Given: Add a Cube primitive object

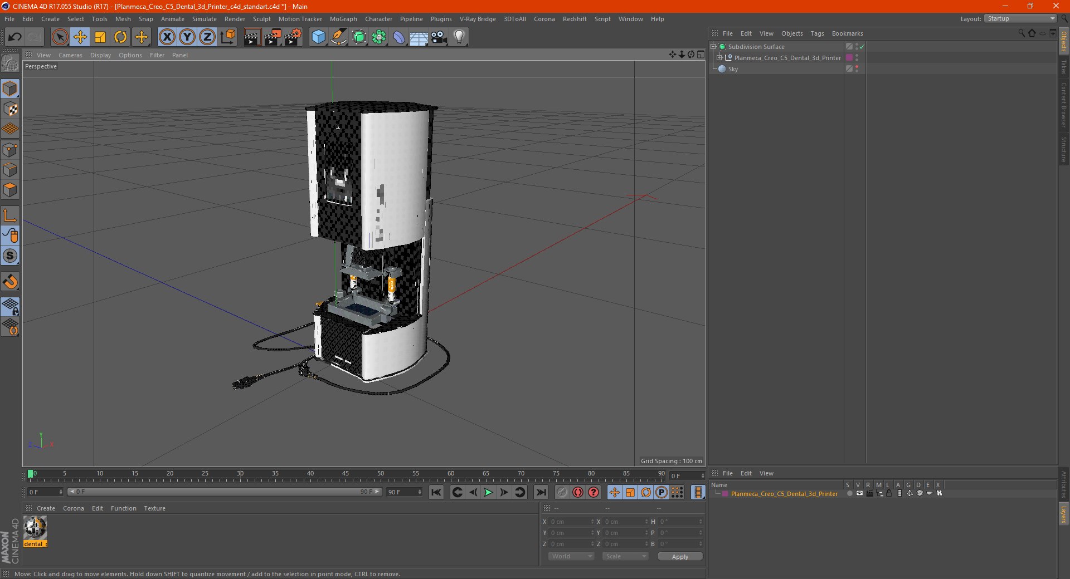Looking at the screenshot, I should tap(318, 37).
